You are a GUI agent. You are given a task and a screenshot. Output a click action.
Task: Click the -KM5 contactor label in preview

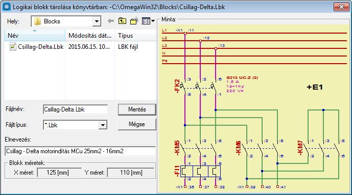pos(177,148)
